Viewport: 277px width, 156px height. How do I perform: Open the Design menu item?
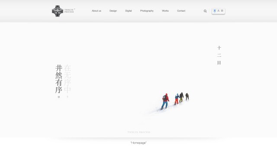(x=113, y=11)
